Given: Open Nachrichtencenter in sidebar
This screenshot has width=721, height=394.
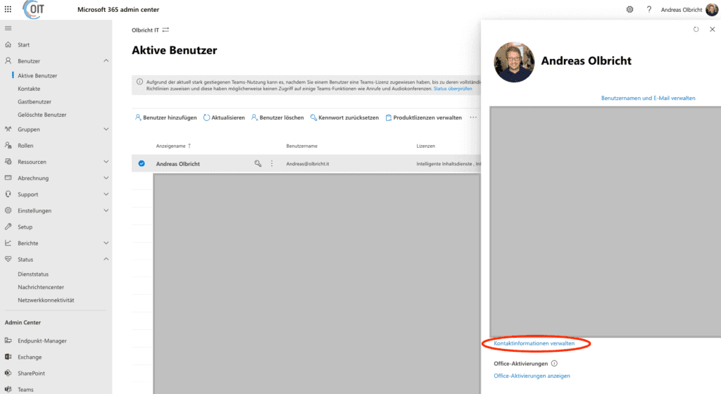Looking at the screenshot, I should pyautogui.click(x=41, y=287).
